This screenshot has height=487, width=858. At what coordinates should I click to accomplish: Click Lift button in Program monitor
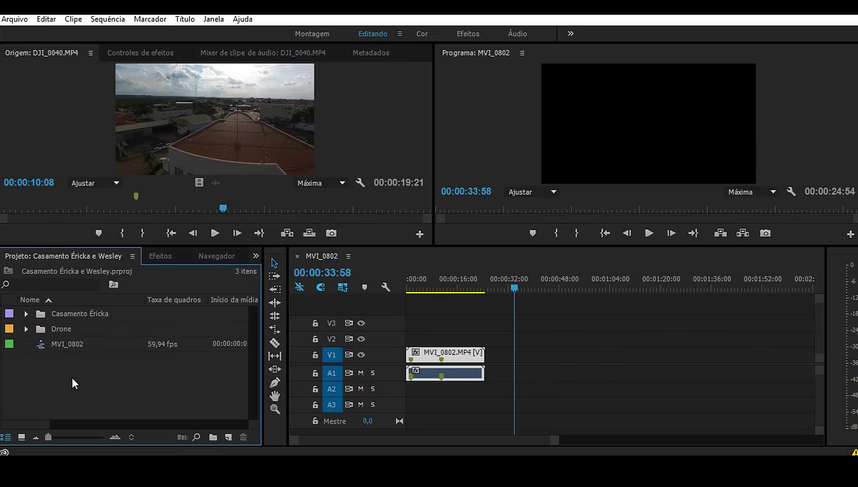[721, 233]
